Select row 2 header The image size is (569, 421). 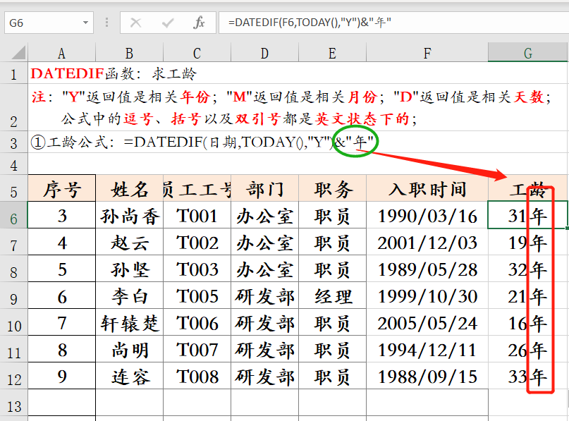[x=14, y=108]
